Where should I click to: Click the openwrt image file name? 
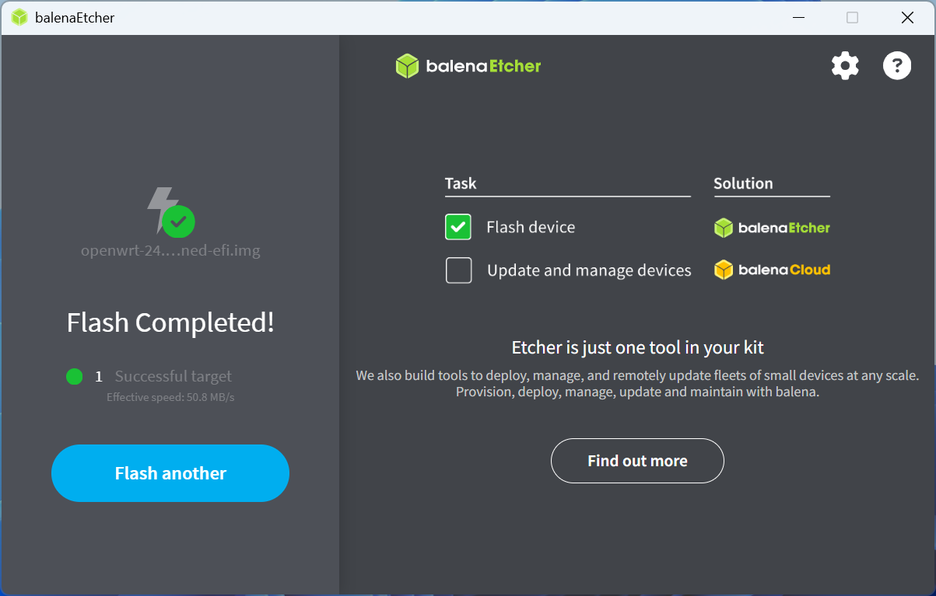(170, 251)
